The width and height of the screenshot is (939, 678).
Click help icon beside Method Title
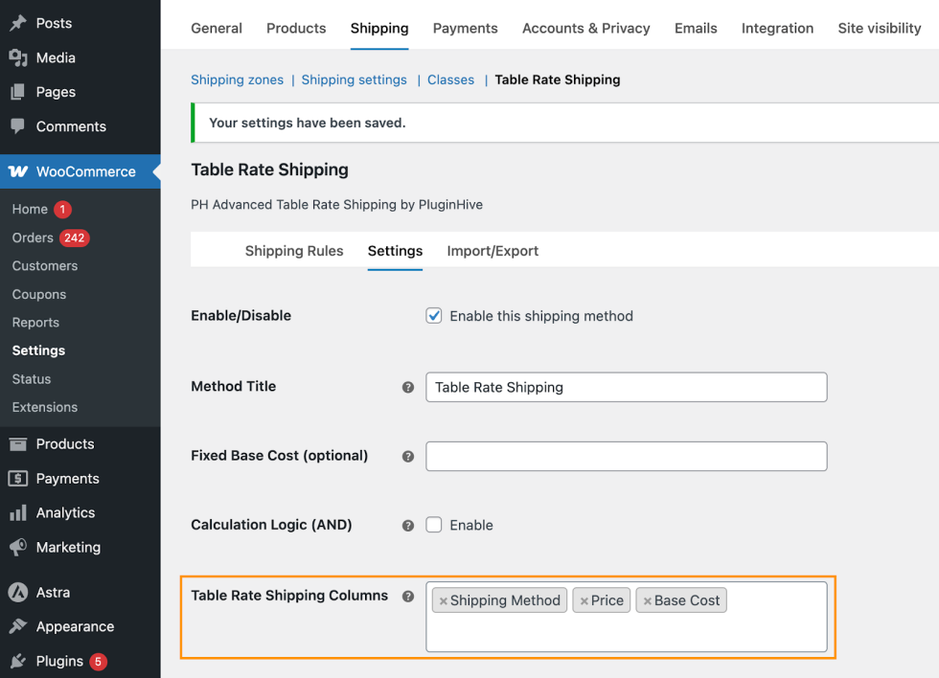tap(408, 387)
